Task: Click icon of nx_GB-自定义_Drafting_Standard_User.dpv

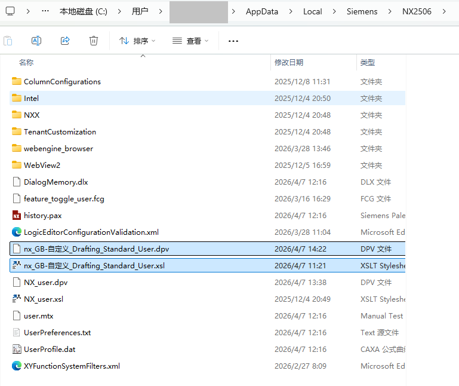Action: coord(17,249)
